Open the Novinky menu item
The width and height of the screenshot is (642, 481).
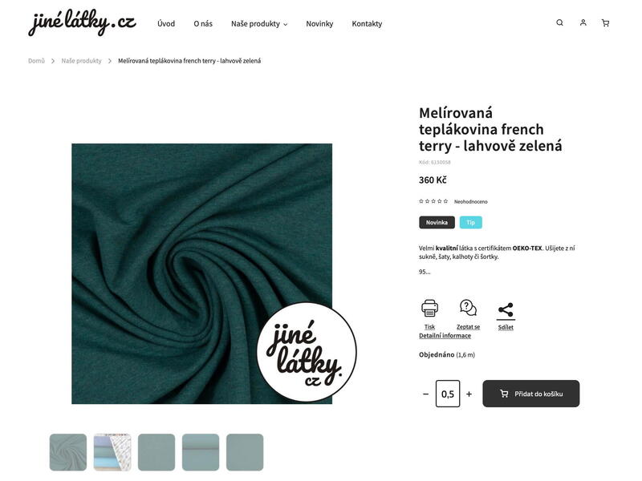(319, 24)
